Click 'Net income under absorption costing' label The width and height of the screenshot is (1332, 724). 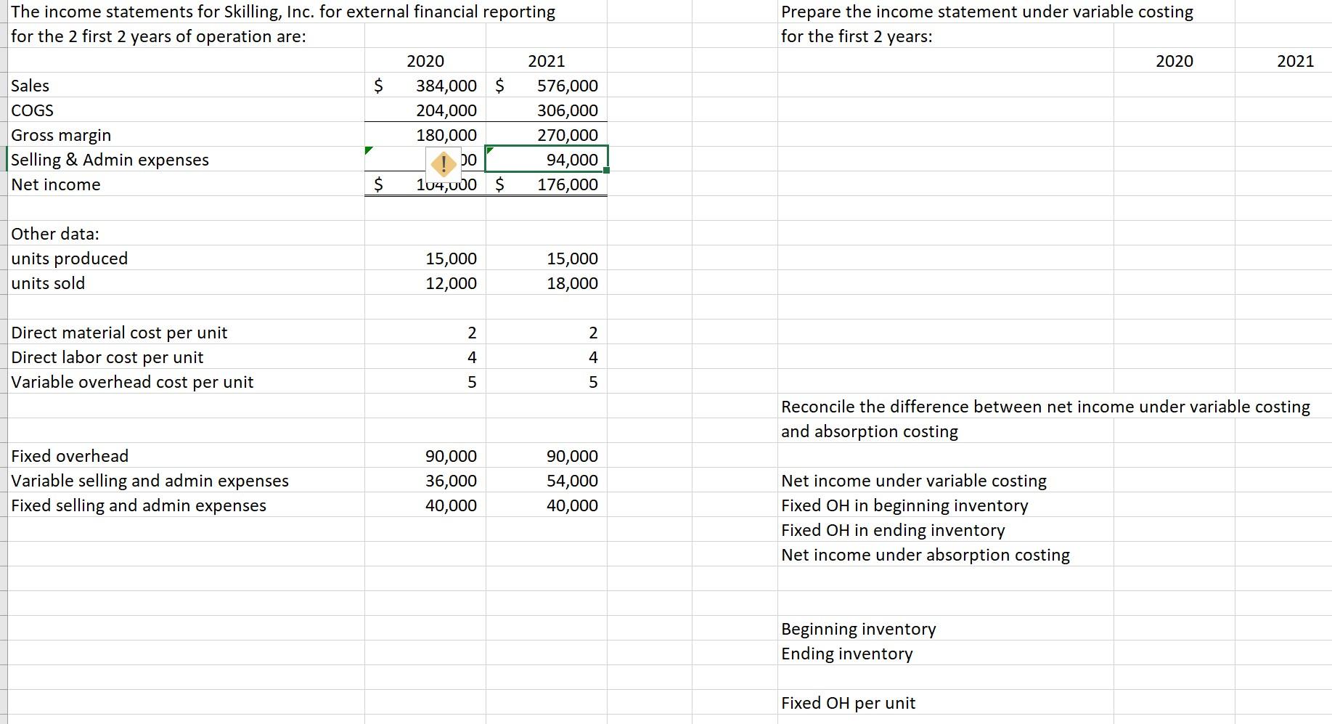[x=926, y=555]
